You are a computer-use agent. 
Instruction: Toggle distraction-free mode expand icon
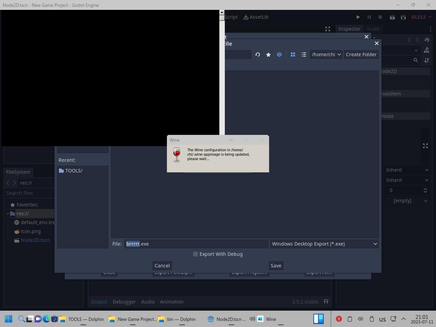coord(328,29)
